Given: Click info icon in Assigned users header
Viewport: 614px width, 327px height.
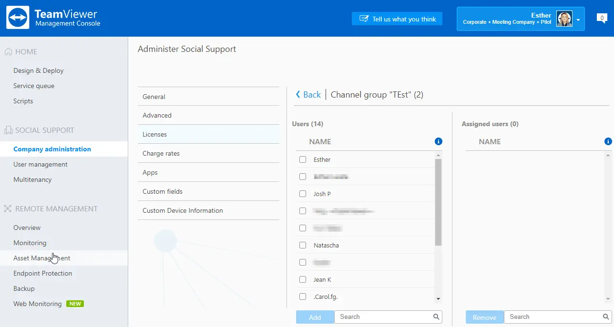Looking at the screenshot, I should [608, 141].
